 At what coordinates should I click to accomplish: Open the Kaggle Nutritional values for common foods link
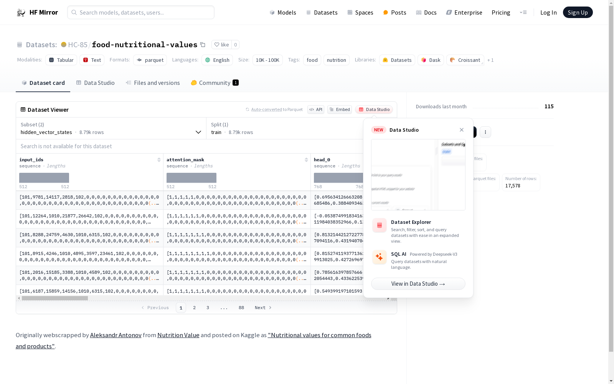tap(193, 341)
